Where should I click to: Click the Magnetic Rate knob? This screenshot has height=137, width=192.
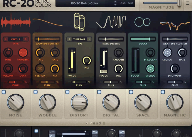pos(182,53)
